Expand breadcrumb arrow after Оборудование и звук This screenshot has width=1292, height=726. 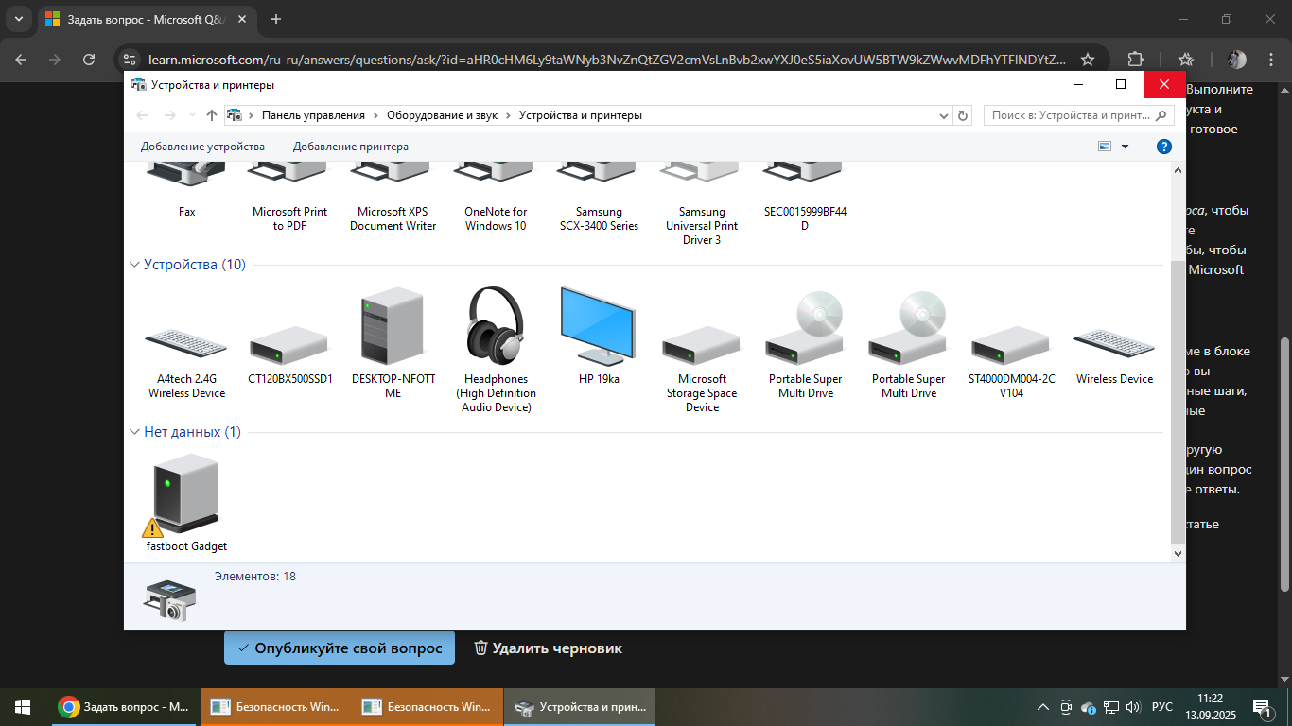508,115
